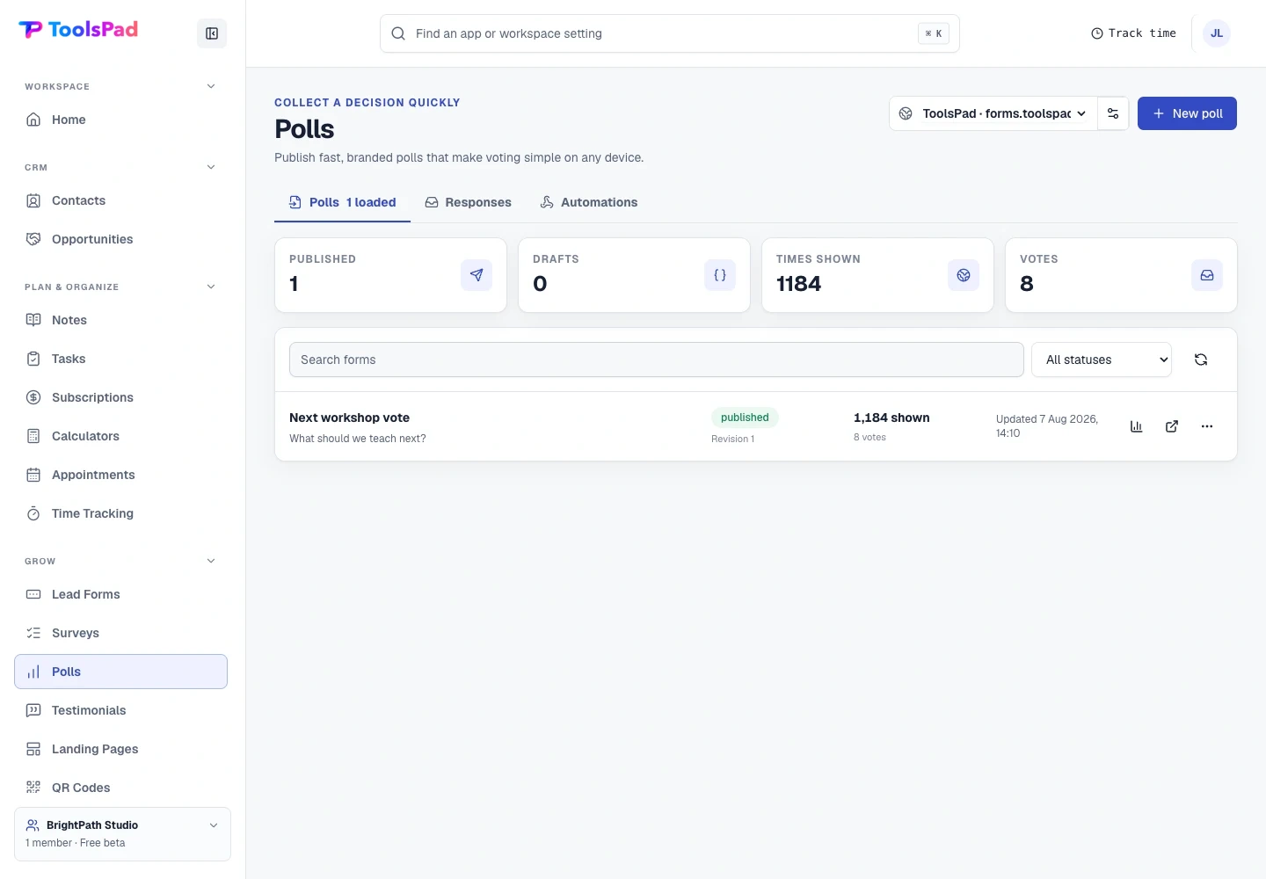Click the Notes book icon

33,320
